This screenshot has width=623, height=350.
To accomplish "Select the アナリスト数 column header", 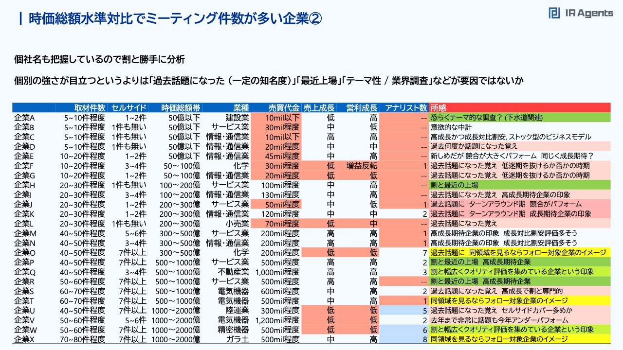I will (406, 108).
